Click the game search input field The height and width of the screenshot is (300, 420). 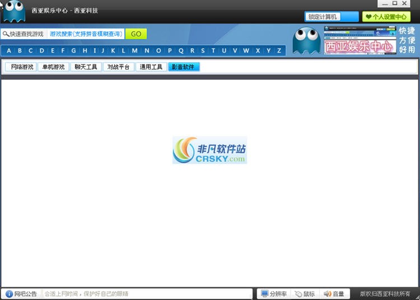point(86,34)
